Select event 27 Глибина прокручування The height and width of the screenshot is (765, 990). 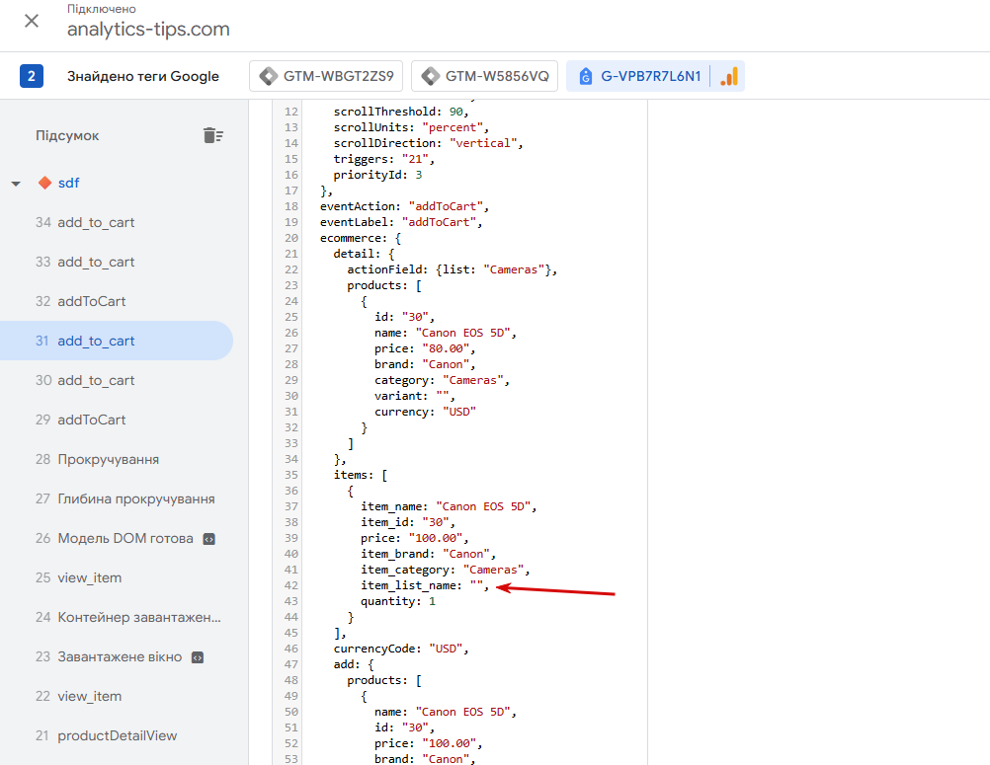117,498
